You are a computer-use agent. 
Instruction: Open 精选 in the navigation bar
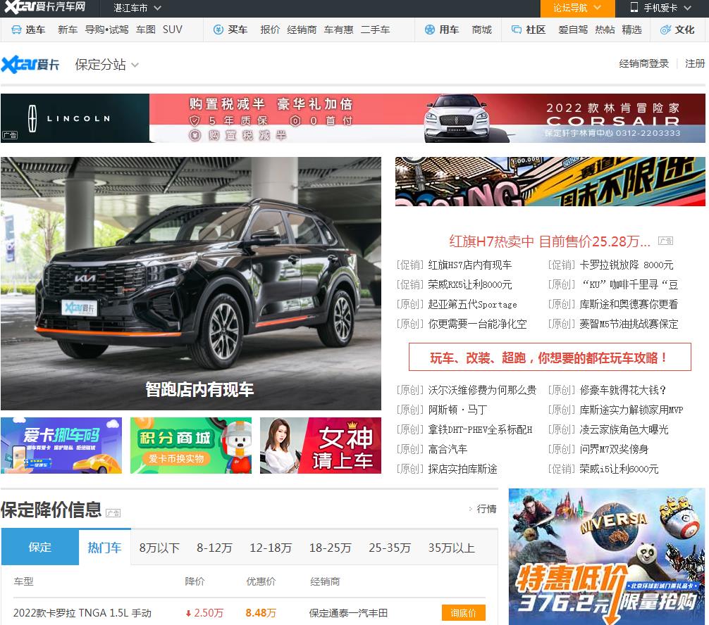pos(631,30)
